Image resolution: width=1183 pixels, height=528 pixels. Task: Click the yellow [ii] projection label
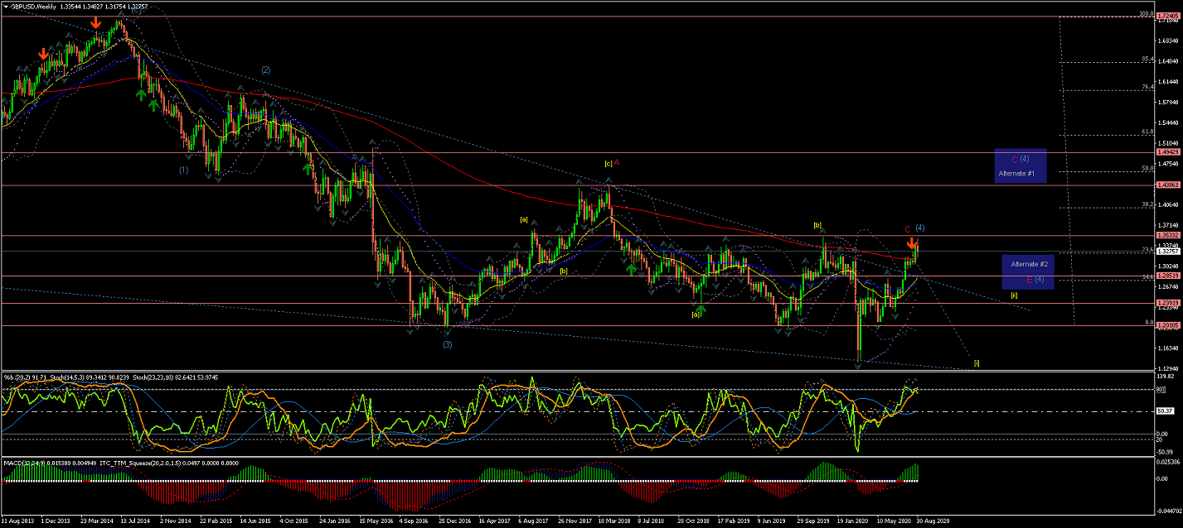(1014, 295)
